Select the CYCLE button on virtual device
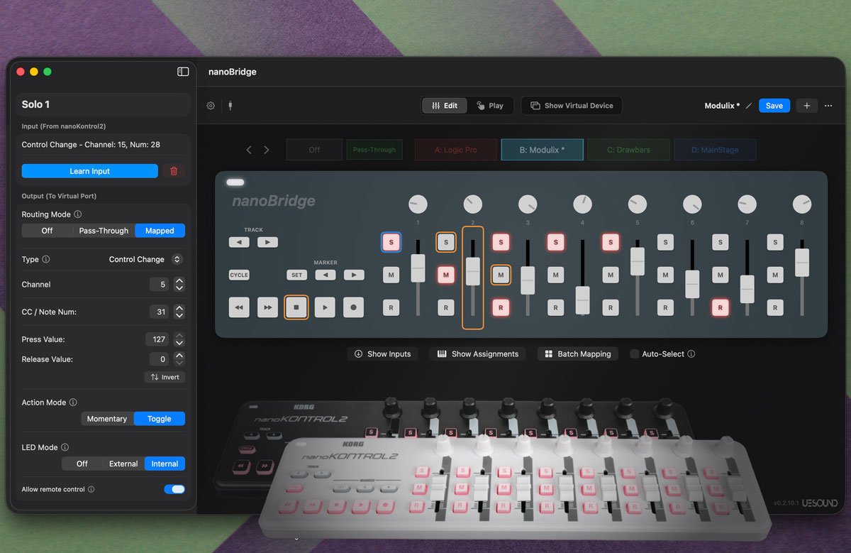Viewport: 851px width, 553px height. point(239,275)
